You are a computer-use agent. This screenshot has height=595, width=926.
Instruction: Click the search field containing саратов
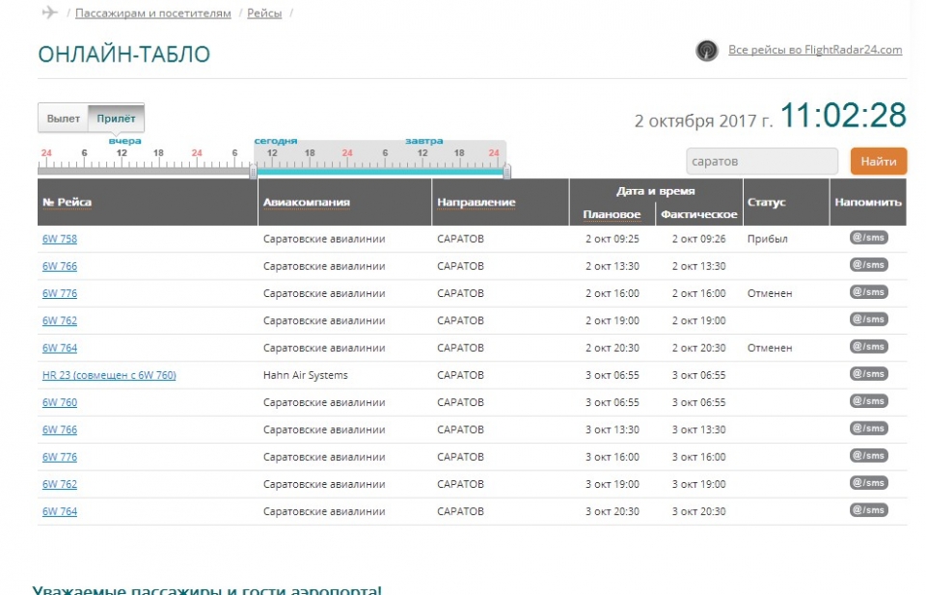pyautogui.click(x=761, y=161)
